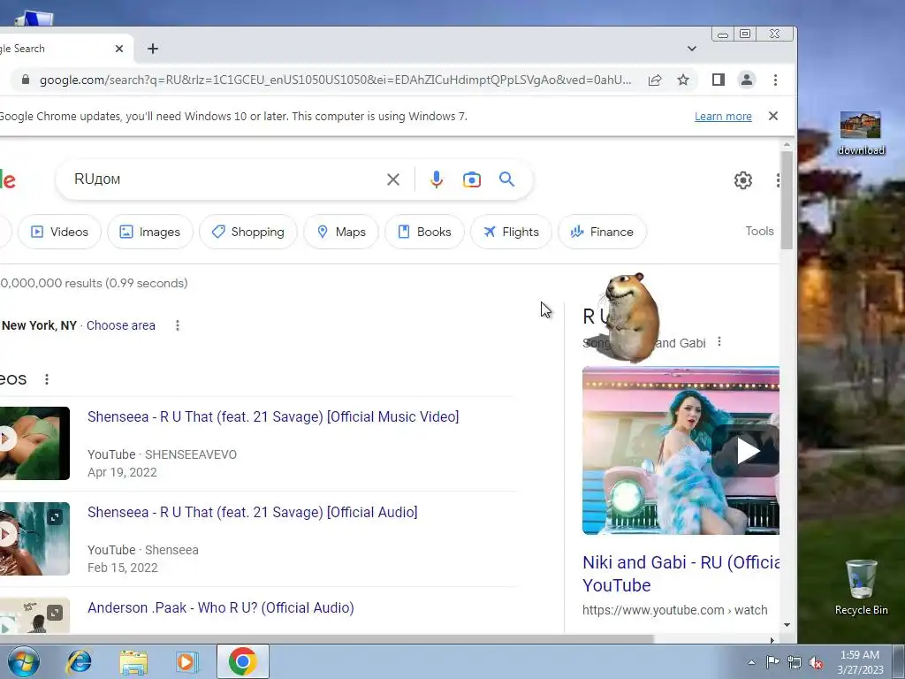
Task: Bookmark this page with the star icon
Action: pos(683,80)
